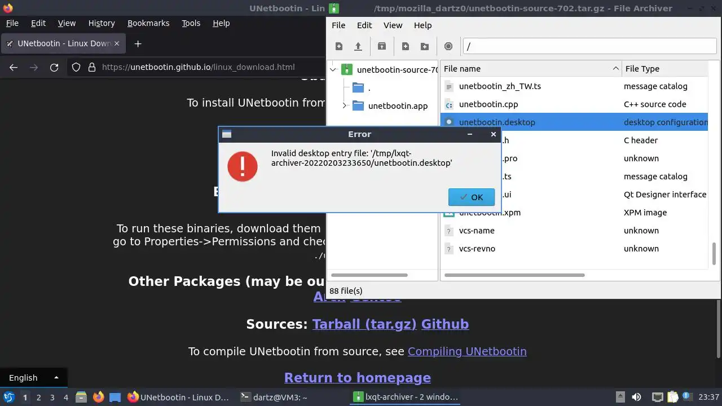Close the UNetbootin Firefox tab
Screen dimensions: 722x406
tap(117, 43)
